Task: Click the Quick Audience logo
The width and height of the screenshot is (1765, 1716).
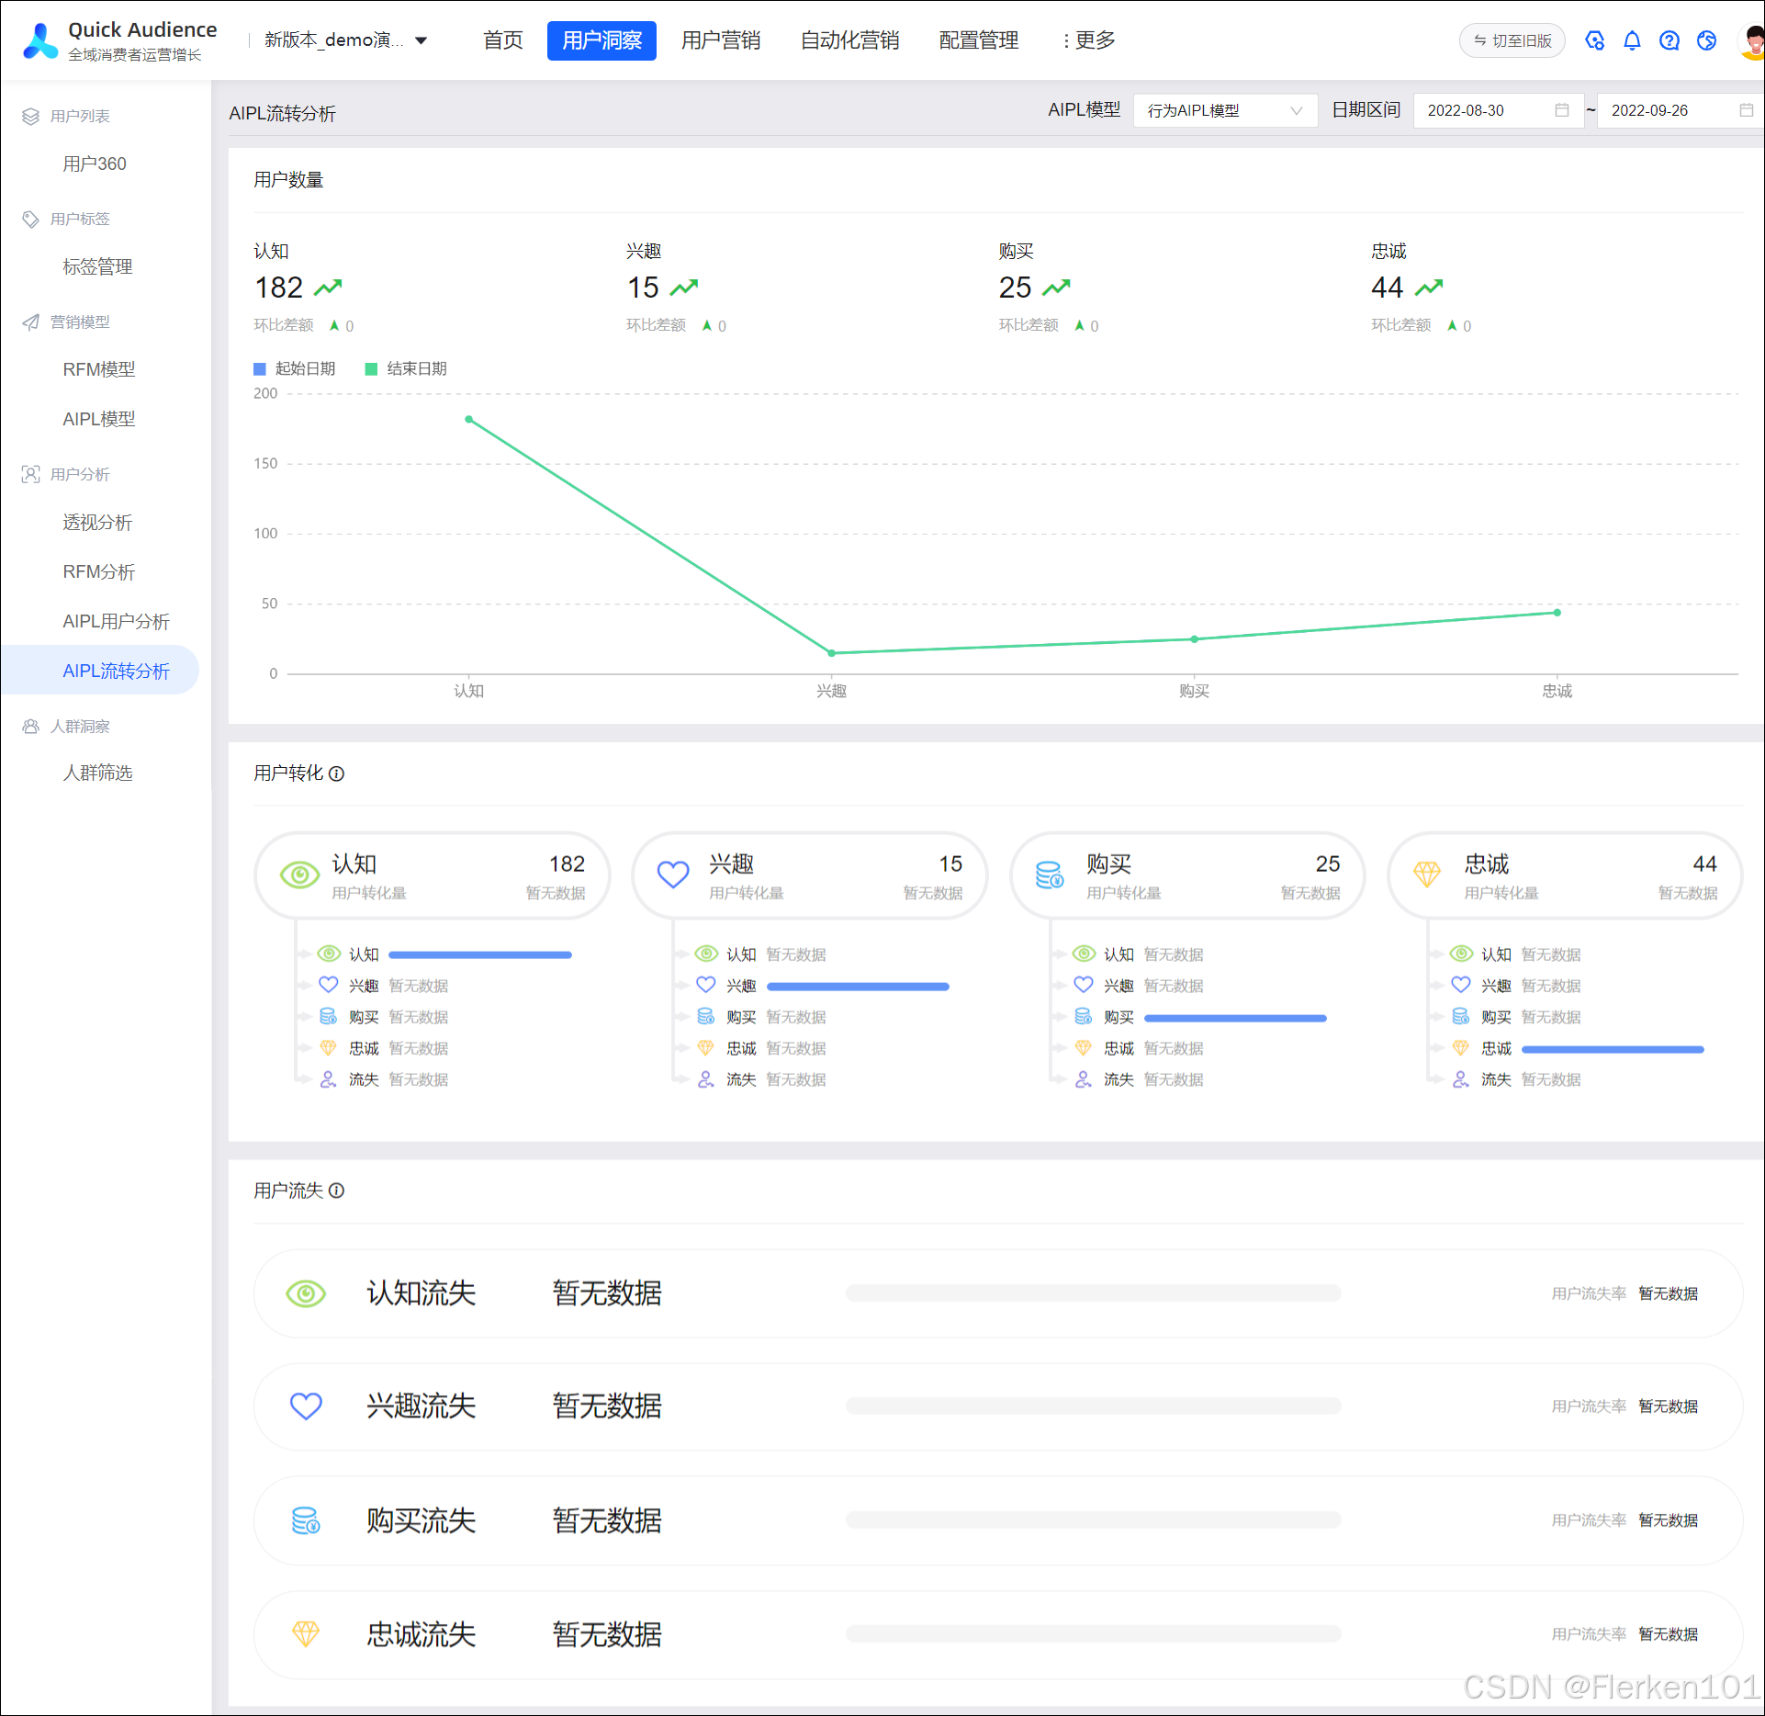Action: coord(40,41)
